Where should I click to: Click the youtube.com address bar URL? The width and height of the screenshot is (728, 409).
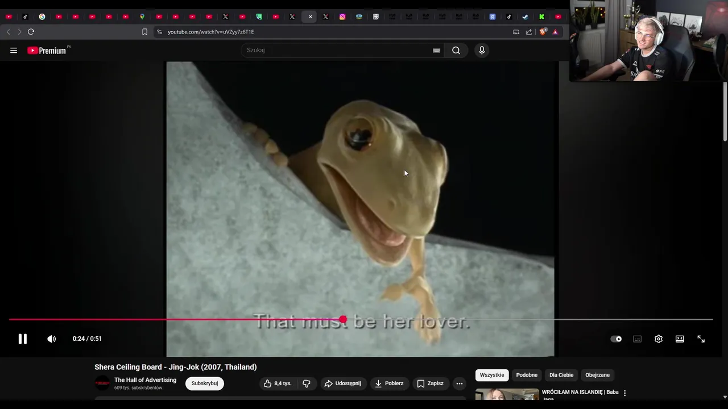point(211,32)
